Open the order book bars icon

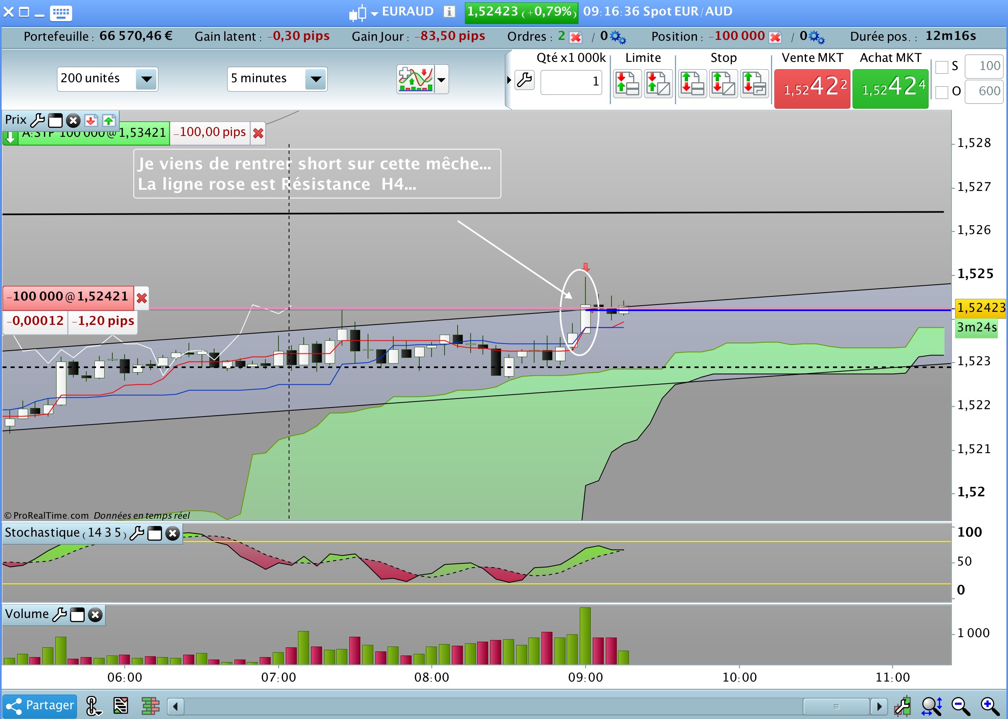(150, 706)
